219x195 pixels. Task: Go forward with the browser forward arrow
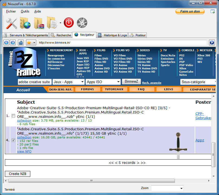tap(13, 43)
